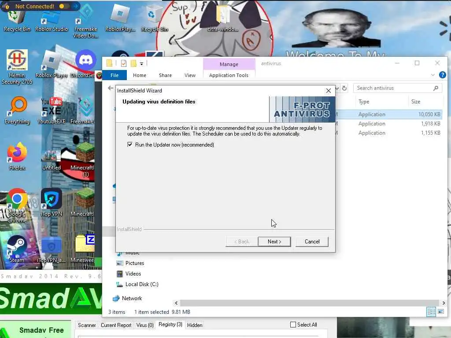Select the Hemin Security 2705 desktop icon

(x=17, y=66)
